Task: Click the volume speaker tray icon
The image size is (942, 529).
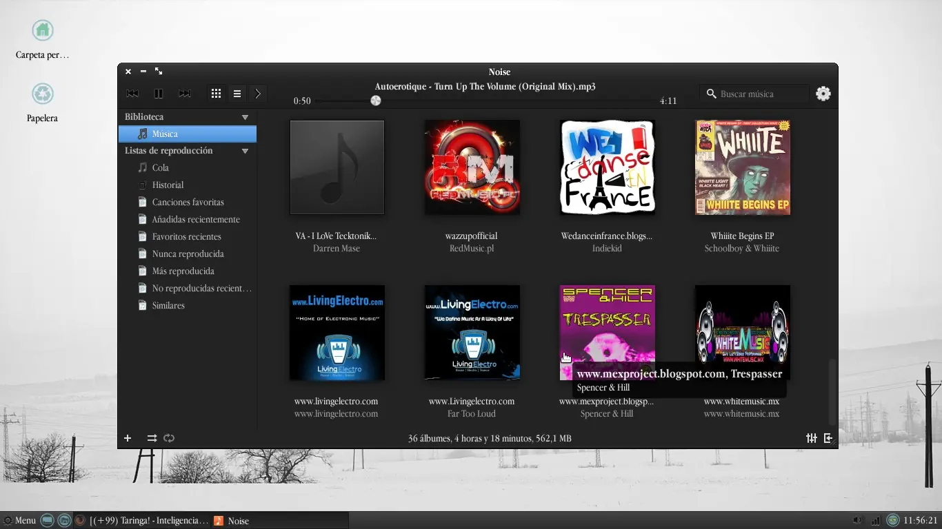Action: [857, 521]
